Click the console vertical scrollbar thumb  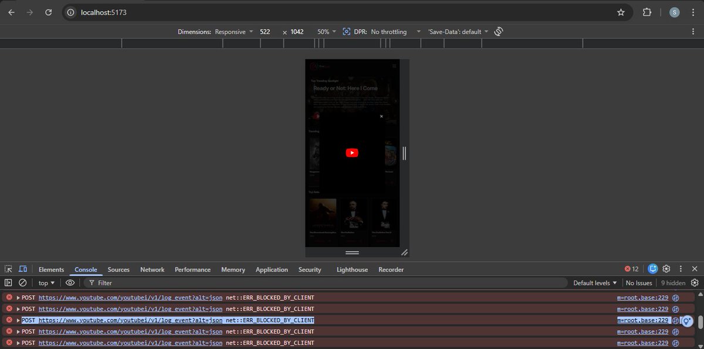(x=700, y=322)
